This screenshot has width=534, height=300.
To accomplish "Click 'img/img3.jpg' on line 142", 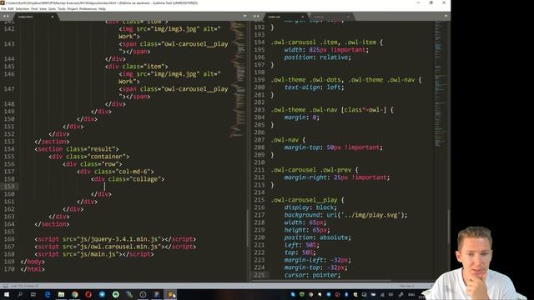I will (175, 29).
